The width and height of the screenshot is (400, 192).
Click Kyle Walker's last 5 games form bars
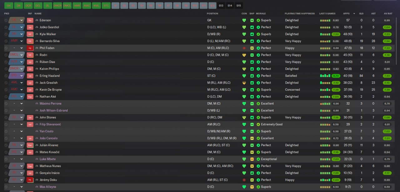pos(325,34)
